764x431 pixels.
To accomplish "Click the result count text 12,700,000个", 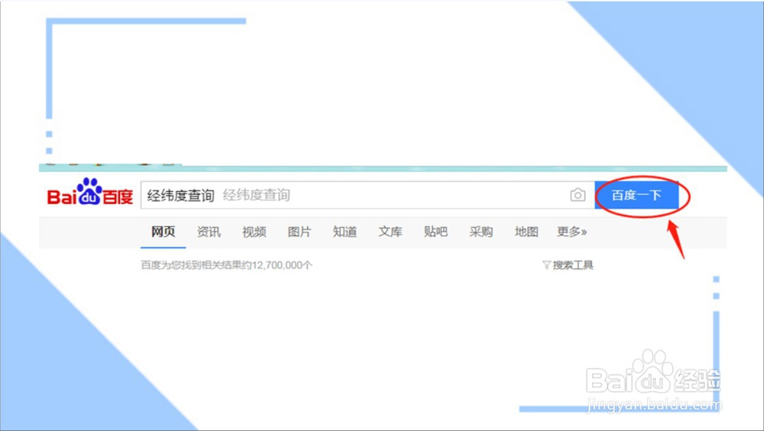I will [x=282, y=264].
